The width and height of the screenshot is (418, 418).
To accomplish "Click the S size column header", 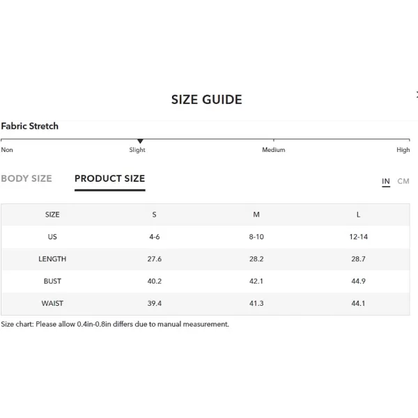I will point(155,215).
